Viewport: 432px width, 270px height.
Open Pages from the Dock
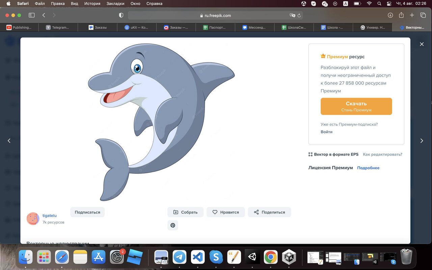pos(234,257)
